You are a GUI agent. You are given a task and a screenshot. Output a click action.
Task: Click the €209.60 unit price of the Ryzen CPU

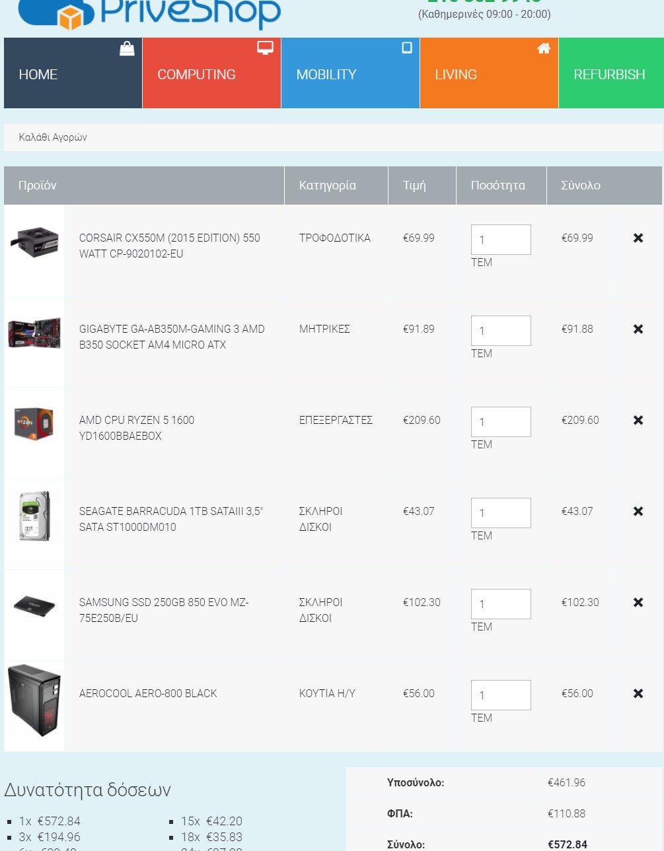point(422,420)
